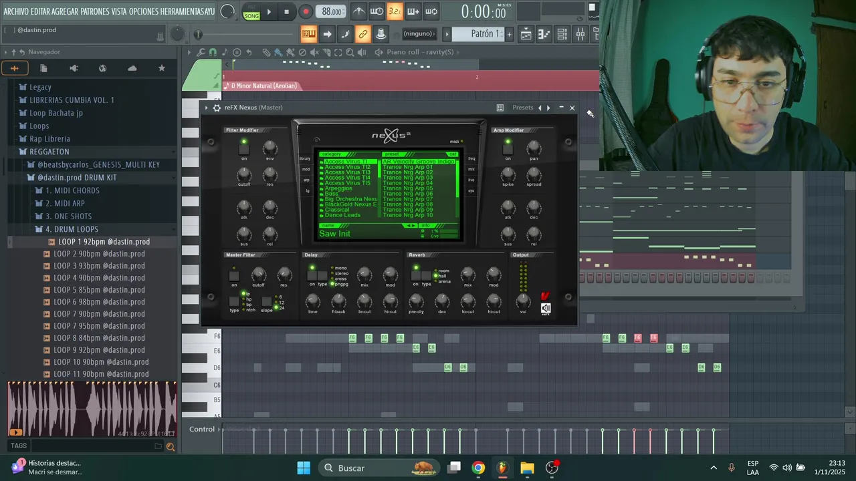Toggle the piano roll magnet snap icon
The height and width of the screenshot is (481, 856).
[213, 52]
